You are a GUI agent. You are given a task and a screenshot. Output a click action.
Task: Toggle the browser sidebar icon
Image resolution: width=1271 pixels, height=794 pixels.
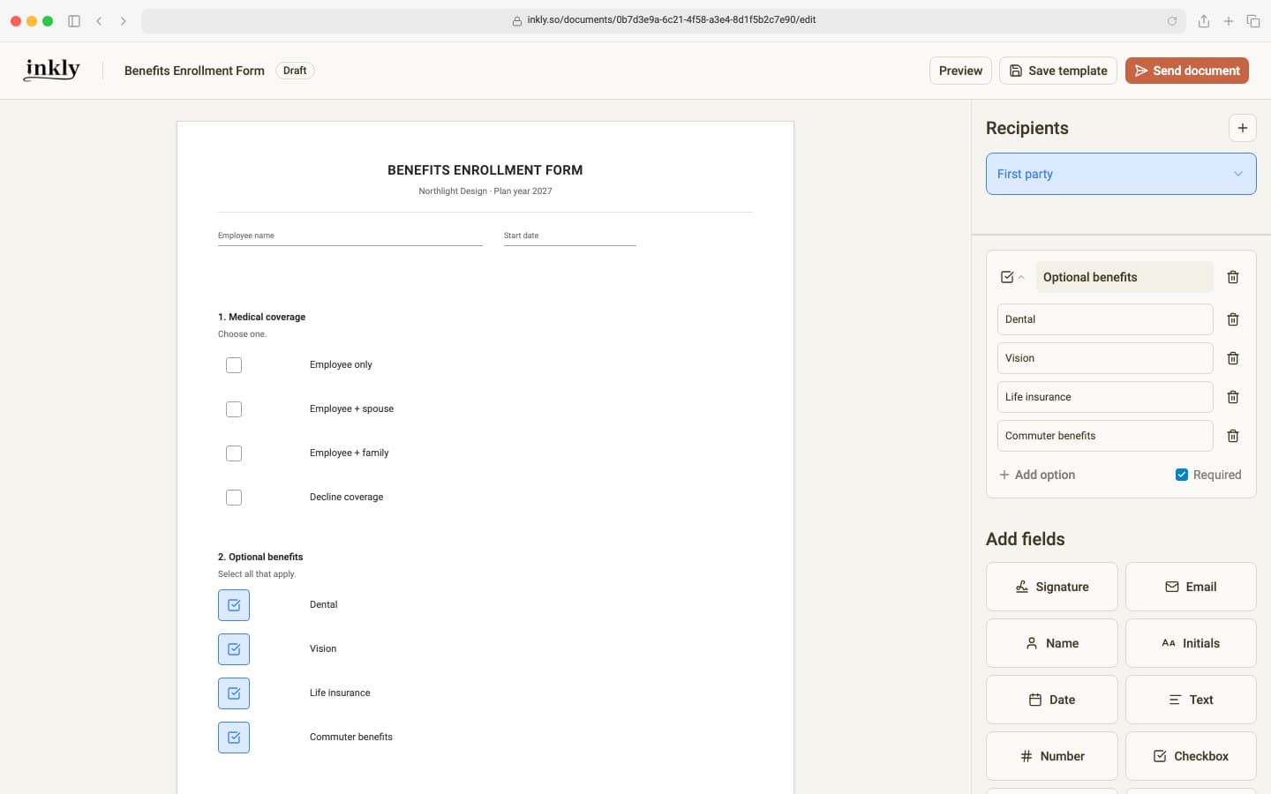pyautogui.click(x=74, y=21)
